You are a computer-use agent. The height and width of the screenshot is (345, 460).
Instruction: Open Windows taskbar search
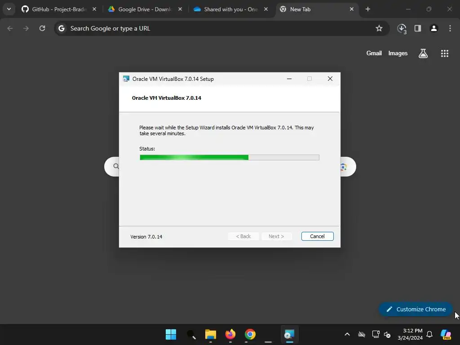tap(191, 334)
